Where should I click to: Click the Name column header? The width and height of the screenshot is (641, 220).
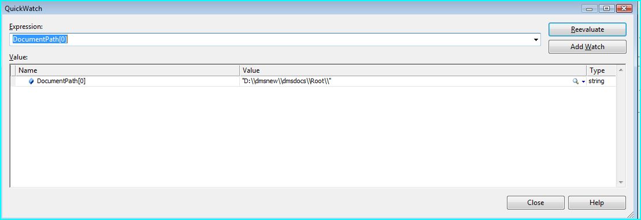coord(128,70)
